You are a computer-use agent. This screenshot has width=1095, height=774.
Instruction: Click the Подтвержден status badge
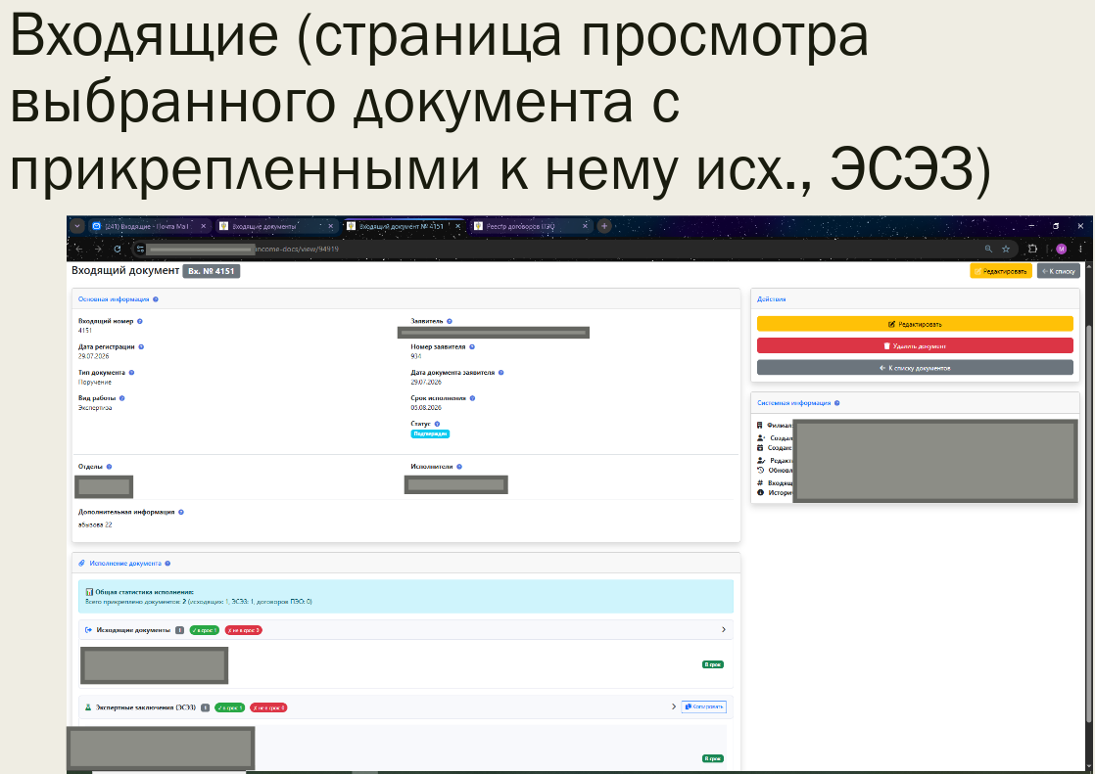point(430,434)
